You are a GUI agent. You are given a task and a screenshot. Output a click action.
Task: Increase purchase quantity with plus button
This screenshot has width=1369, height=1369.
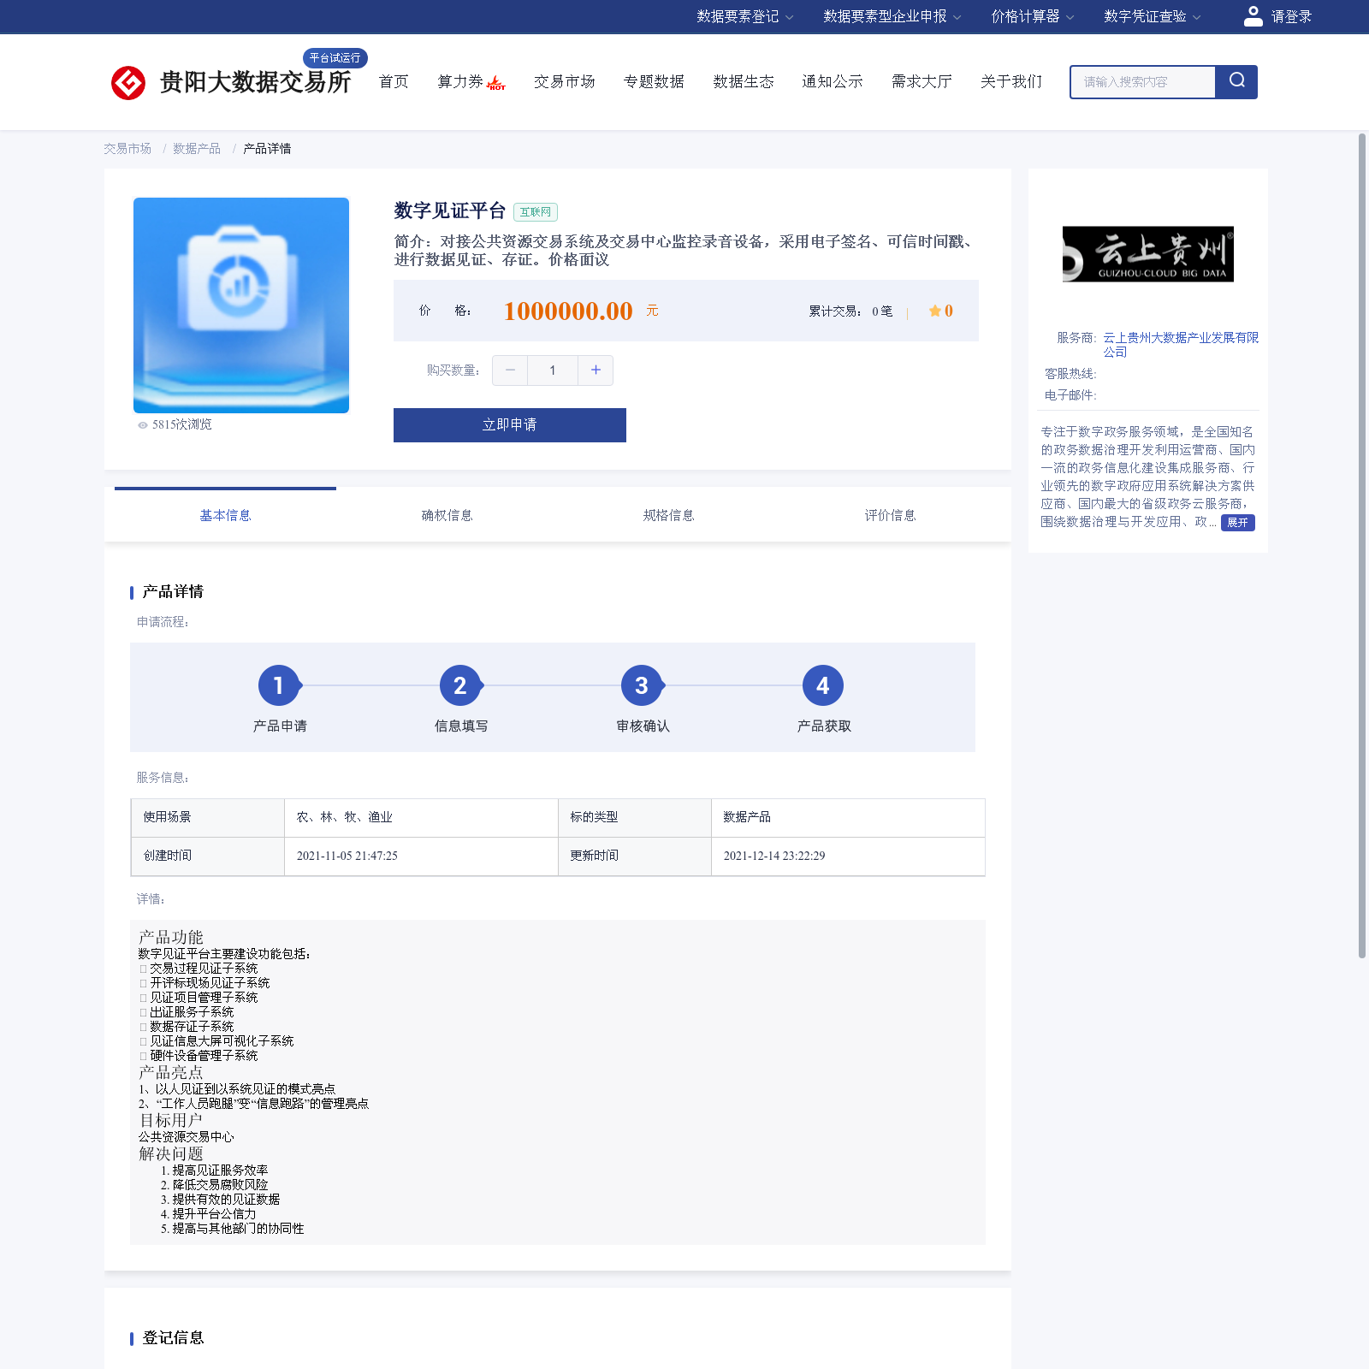596,370
